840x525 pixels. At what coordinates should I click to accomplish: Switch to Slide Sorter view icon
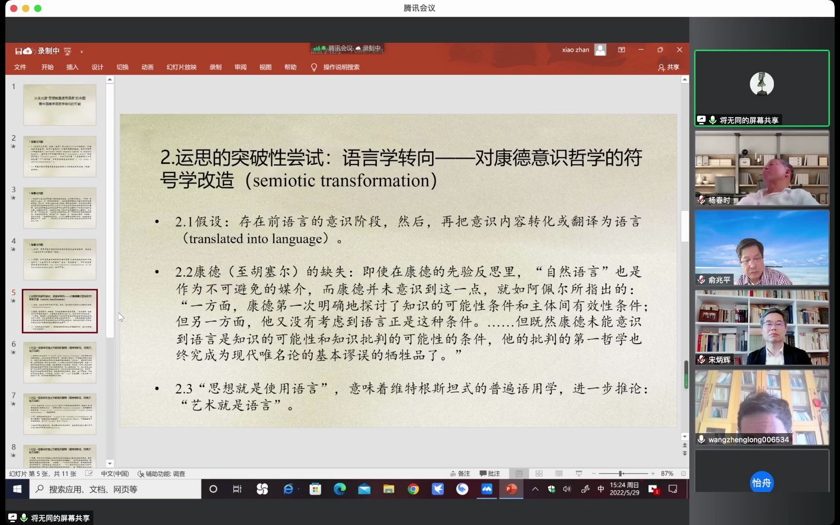coord(539,473)
